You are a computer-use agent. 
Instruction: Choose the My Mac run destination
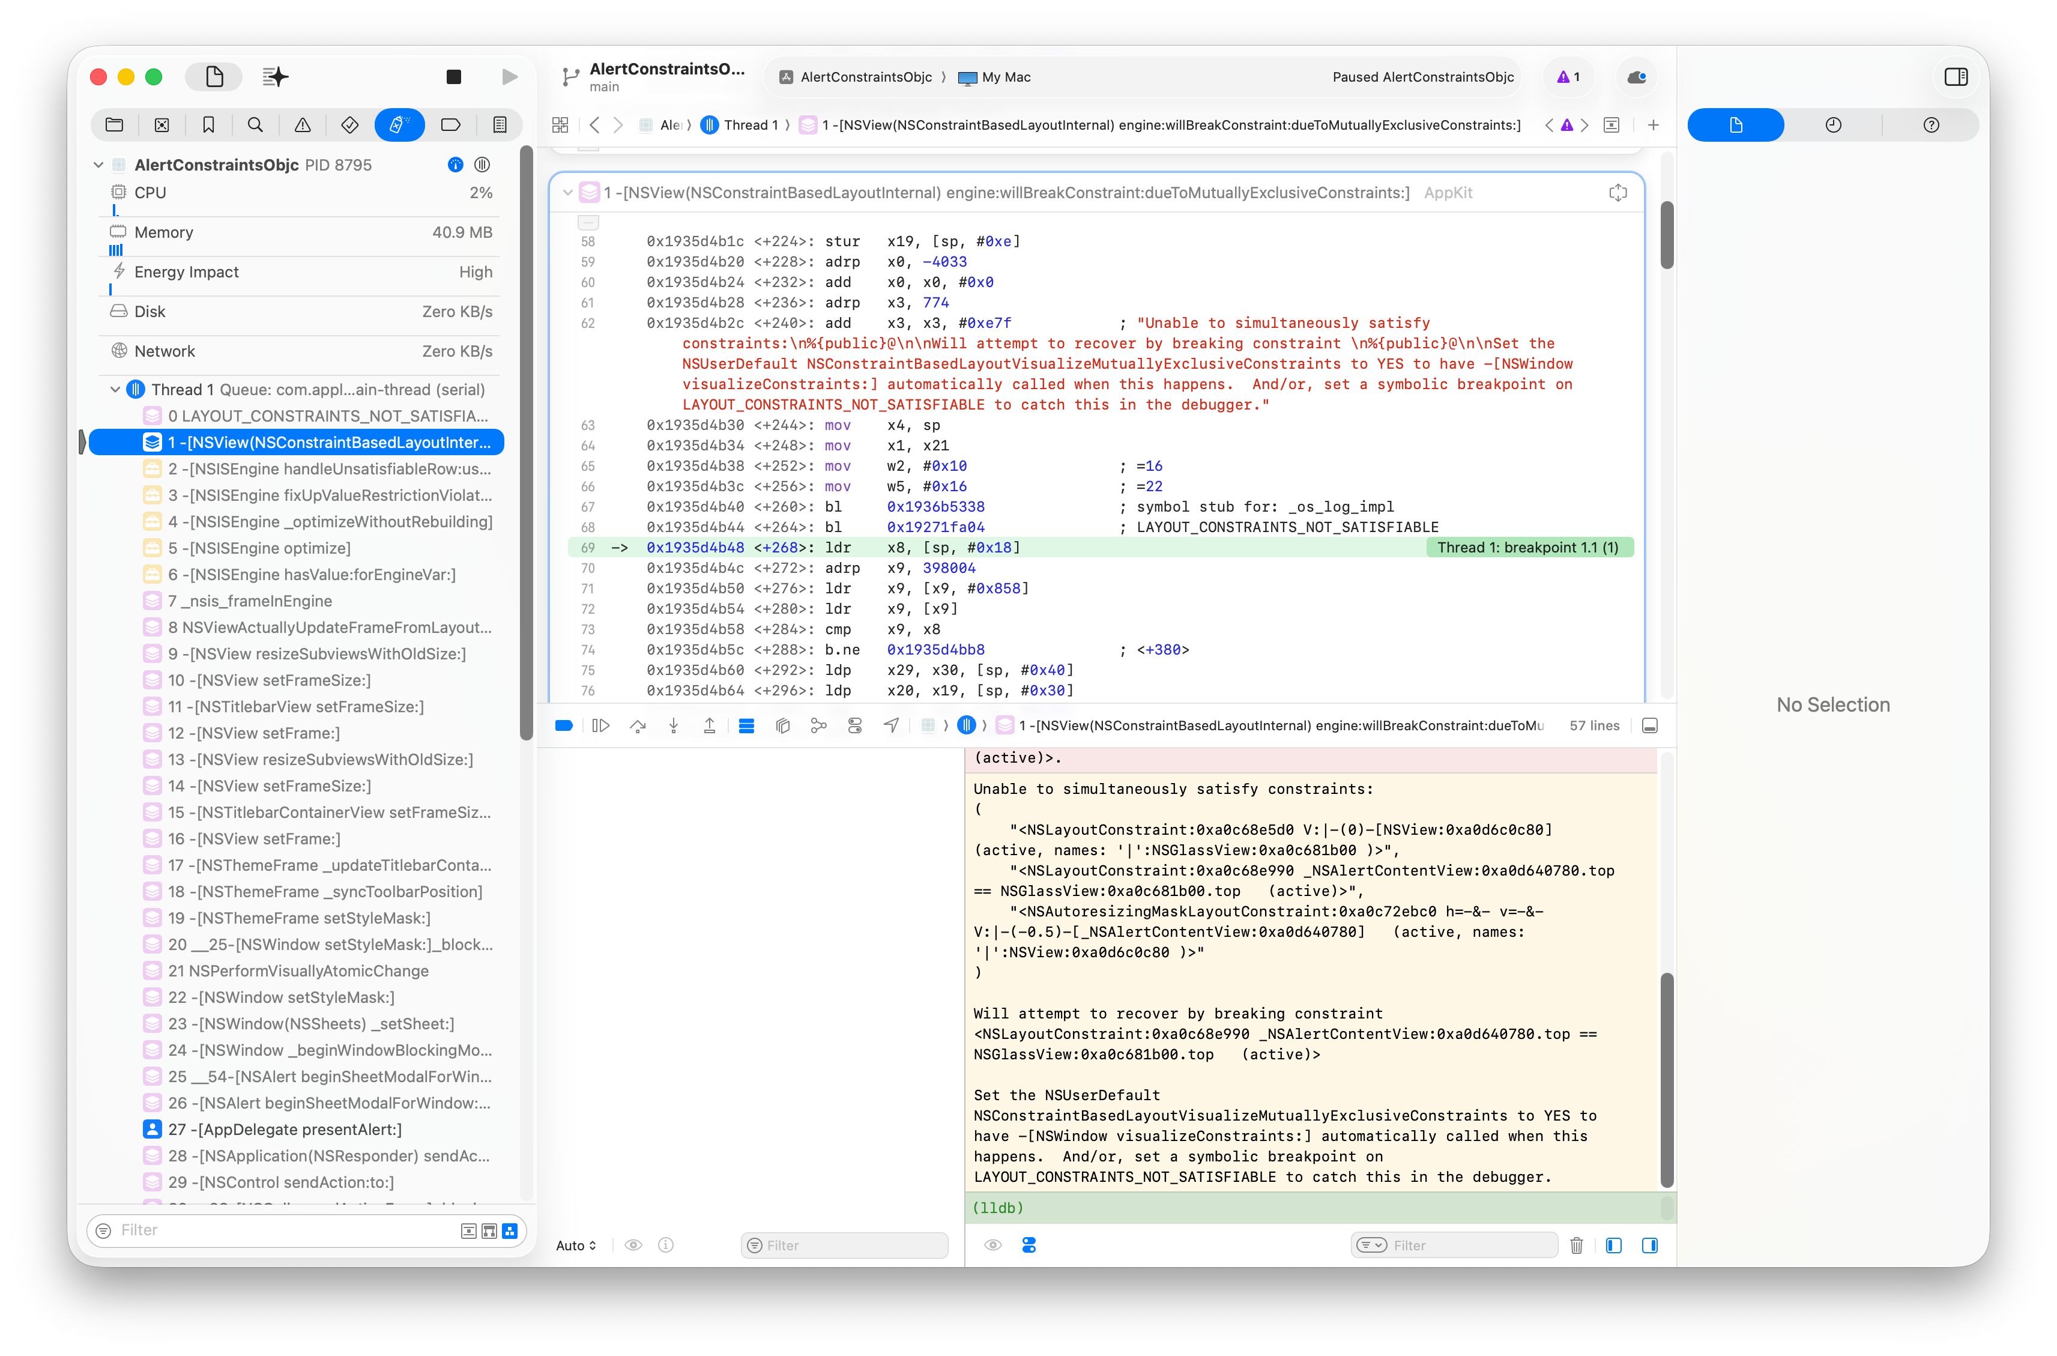tap(994, 77)
